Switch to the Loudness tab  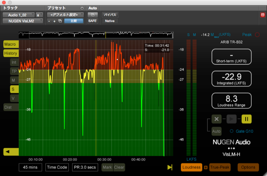pyautogui.click(x=191, y=167)
